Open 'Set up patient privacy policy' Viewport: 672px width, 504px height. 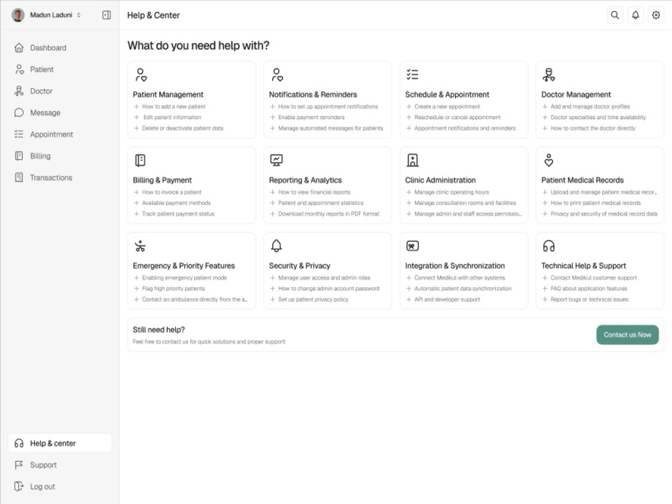coord(309,300)
